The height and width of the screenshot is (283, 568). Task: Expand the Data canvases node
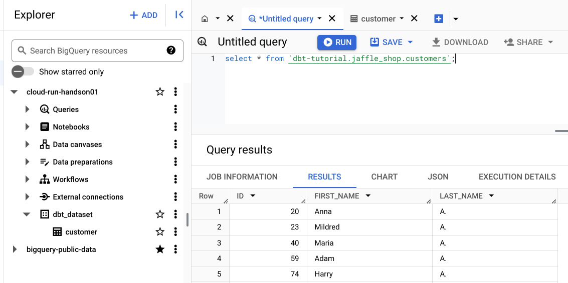pos(27,144)
